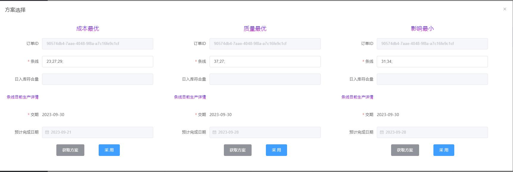Click calendar icon in 质量最优 预计完成日期 field
513x172 pixels.
(x=214, y=132)
